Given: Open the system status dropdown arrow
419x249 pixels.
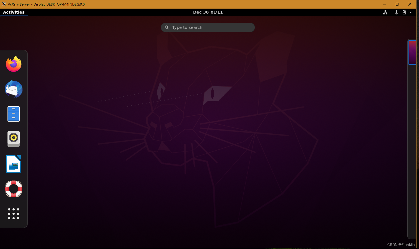Looking at the screenshot, I should click(411, 12).
